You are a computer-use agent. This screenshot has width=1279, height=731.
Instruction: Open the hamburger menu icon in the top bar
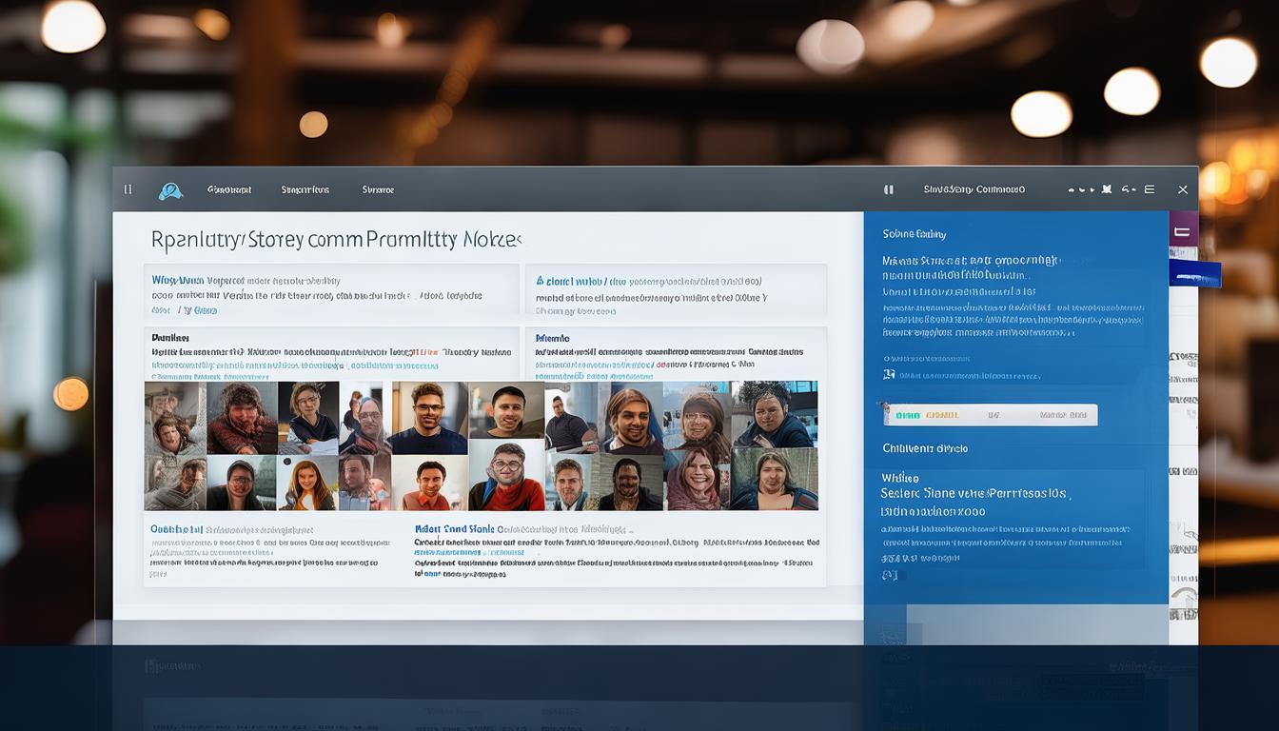(x=1150, y=189)
